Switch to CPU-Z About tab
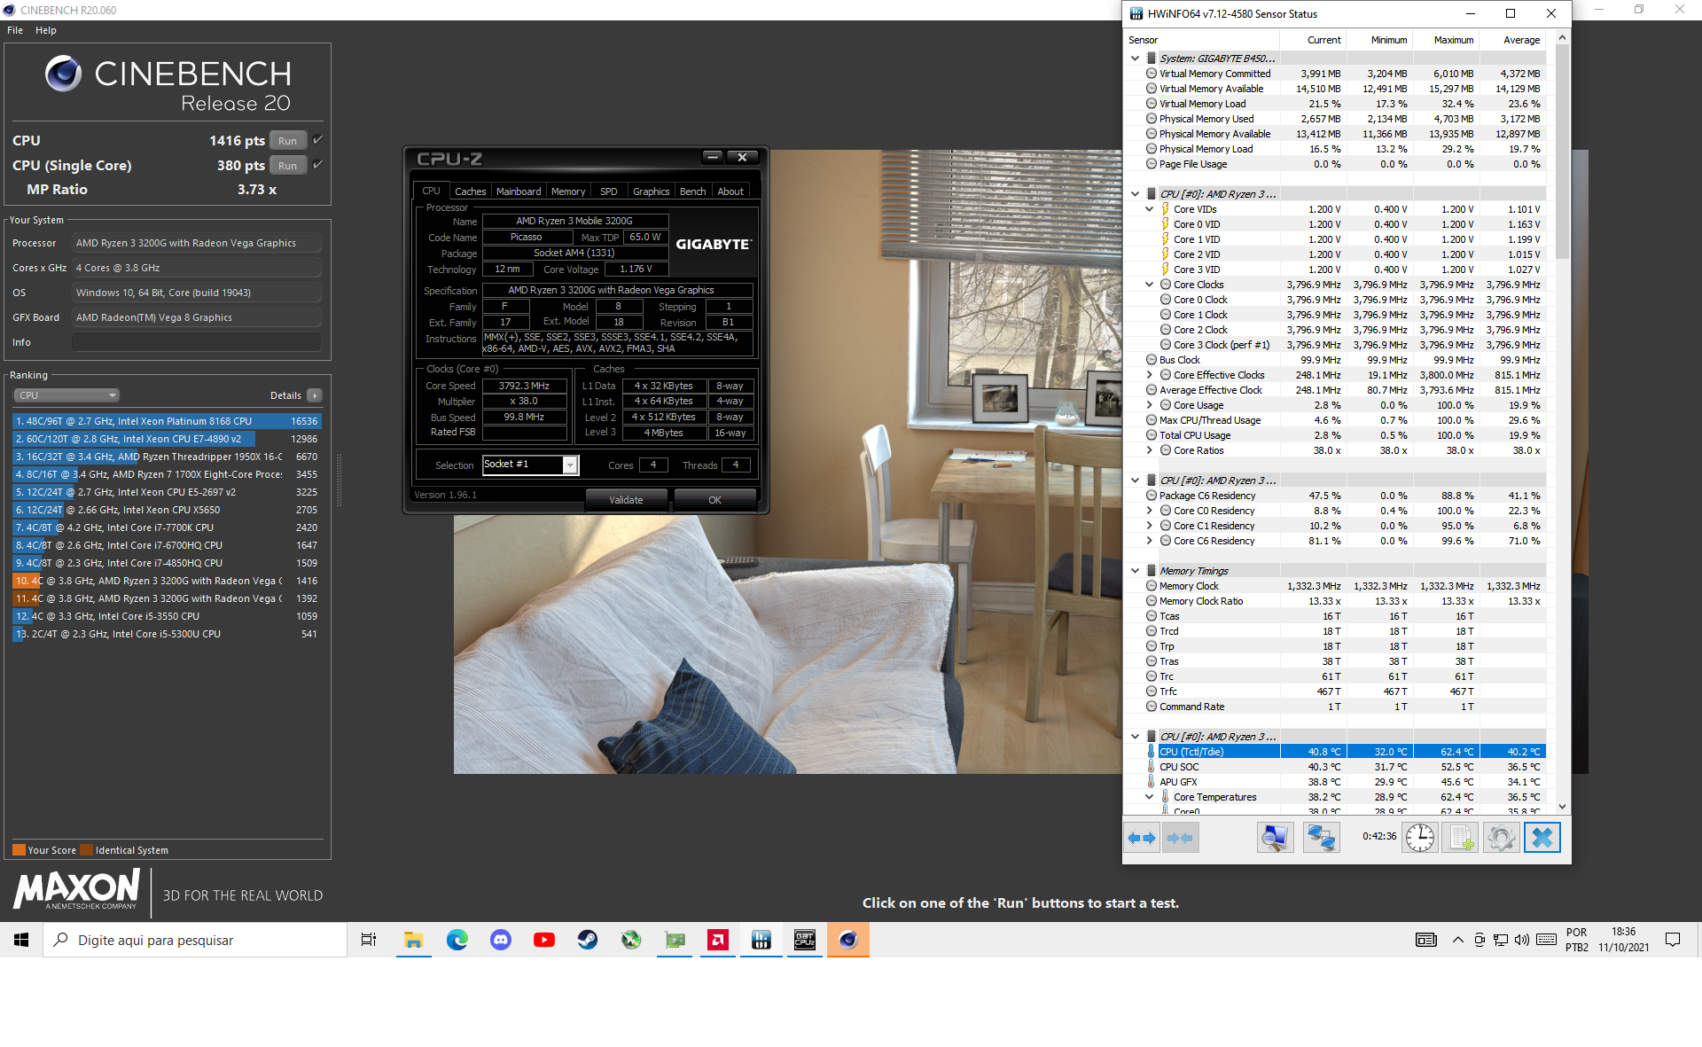This screenshot has width=1702, height=1047. (730, 191)
